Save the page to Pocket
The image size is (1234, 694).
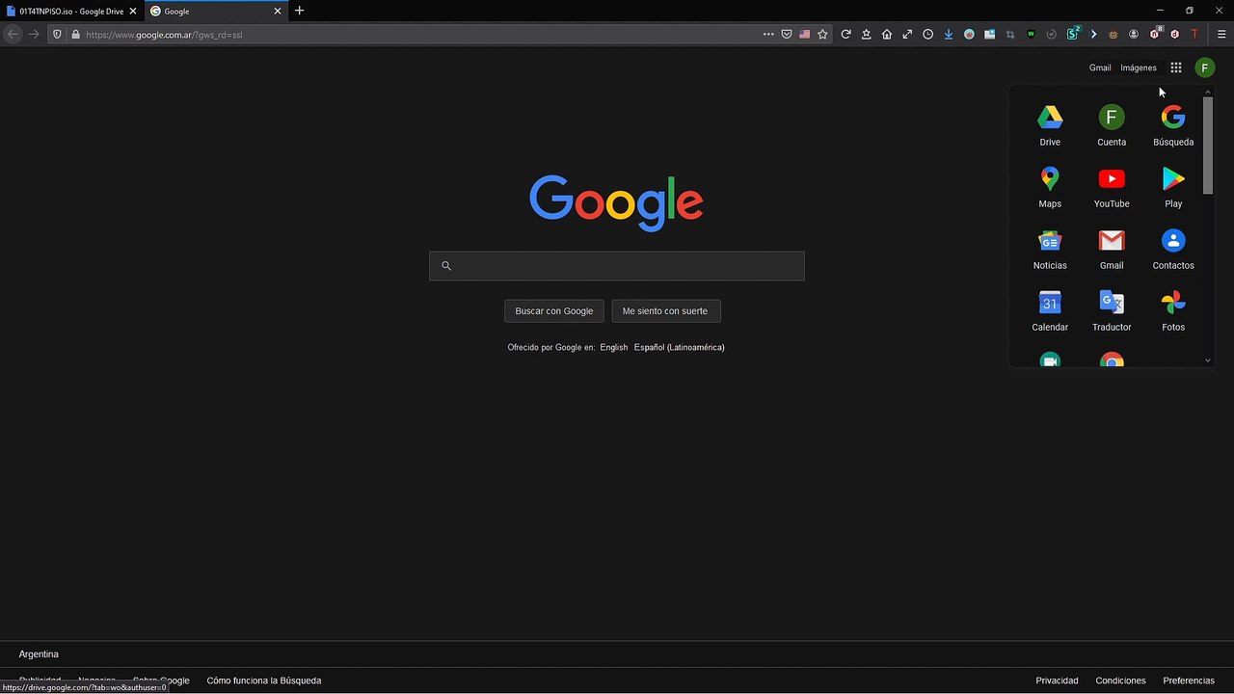787,34
